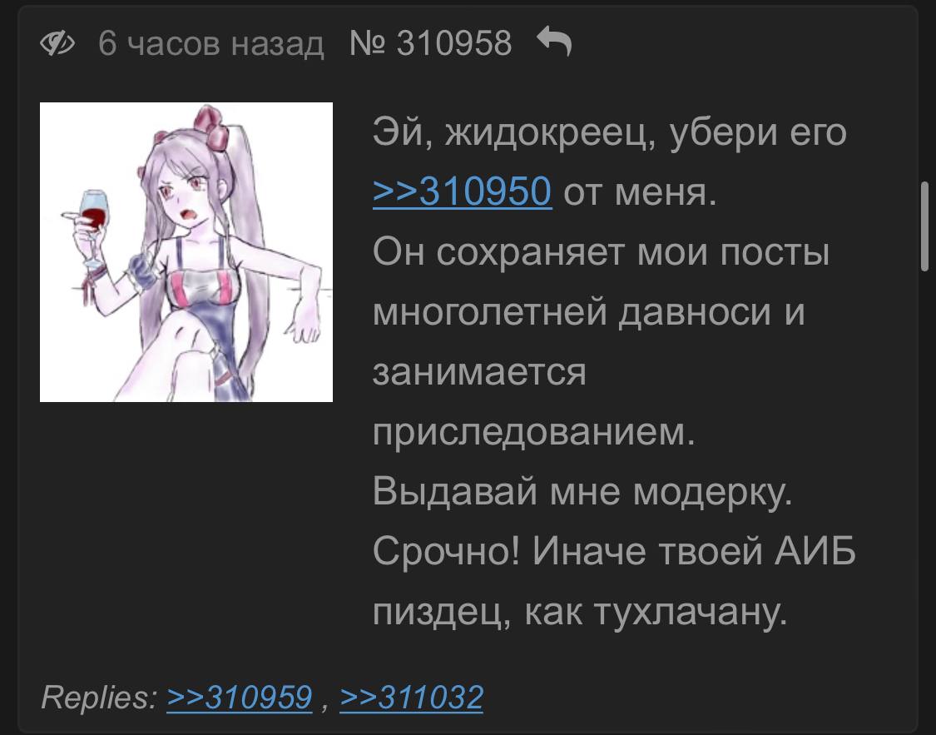Jump to reply >>310959
The height and width of the screenshot is (735, 936).
[x=240, y=697]
